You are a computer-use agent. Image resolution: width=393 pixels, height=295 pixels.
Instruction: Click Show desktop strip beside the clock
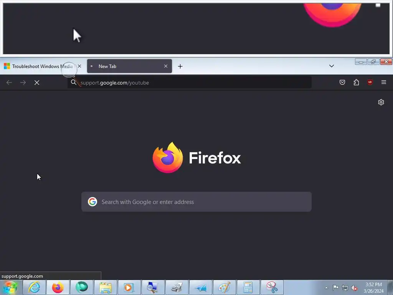[x=390, y=287]
